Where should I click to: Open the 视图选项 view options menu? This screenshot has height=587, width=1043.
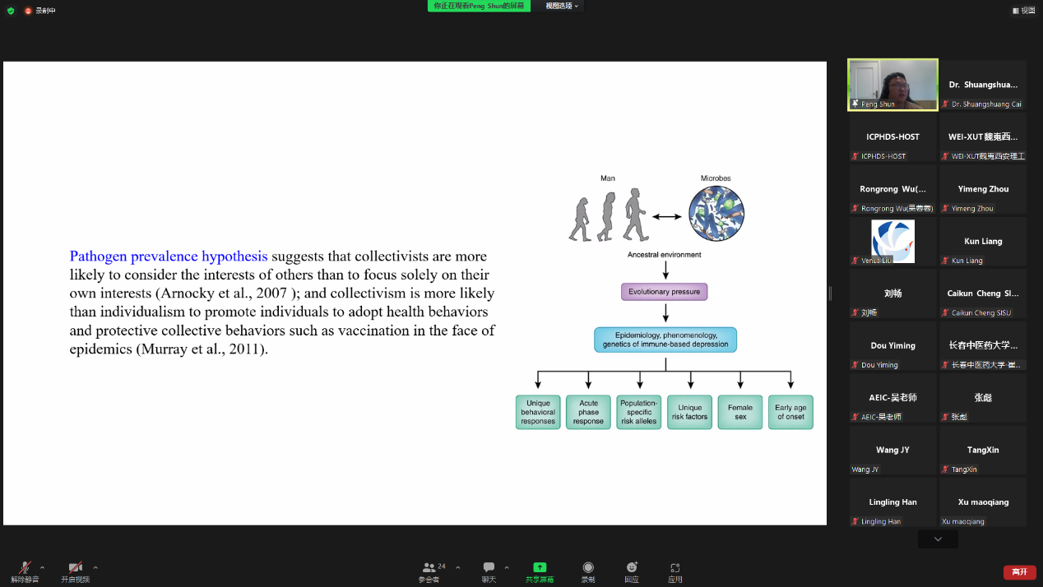click(562, 6)
